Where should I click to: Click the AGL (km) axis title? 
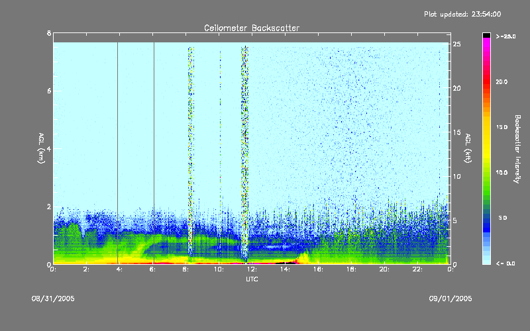[41, 148]
